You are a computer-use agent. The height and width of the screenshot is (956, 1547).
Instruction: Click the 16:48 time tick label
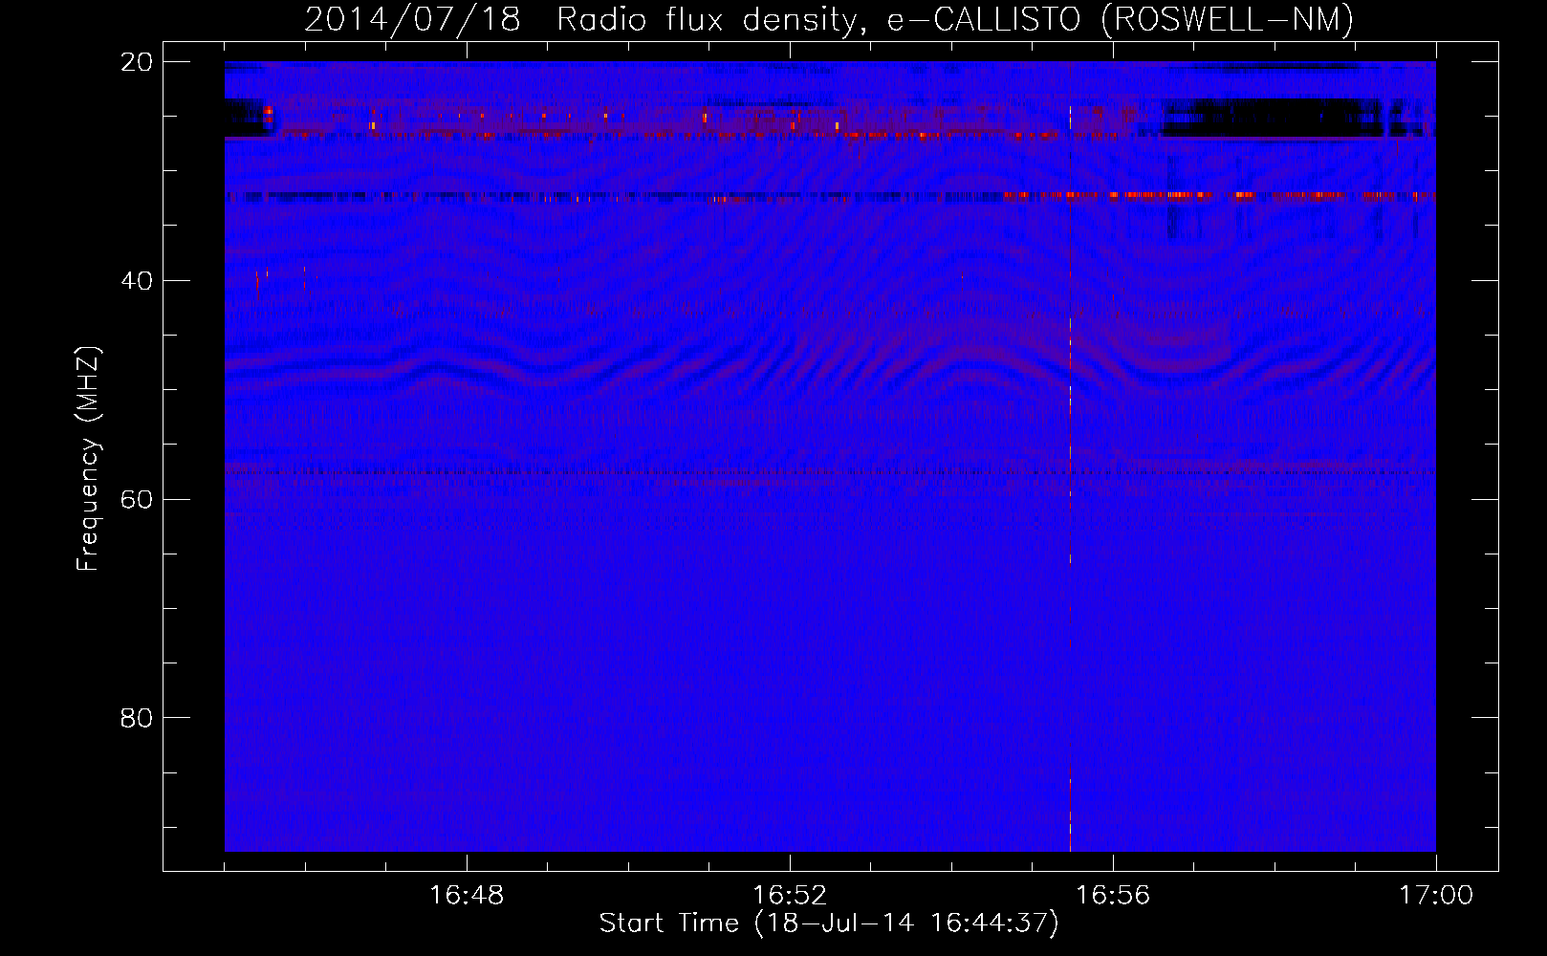467,896
